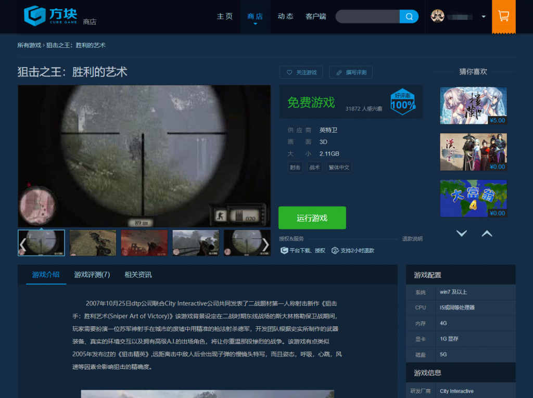Show next screenshot thumbnails with right arrow

265,245
